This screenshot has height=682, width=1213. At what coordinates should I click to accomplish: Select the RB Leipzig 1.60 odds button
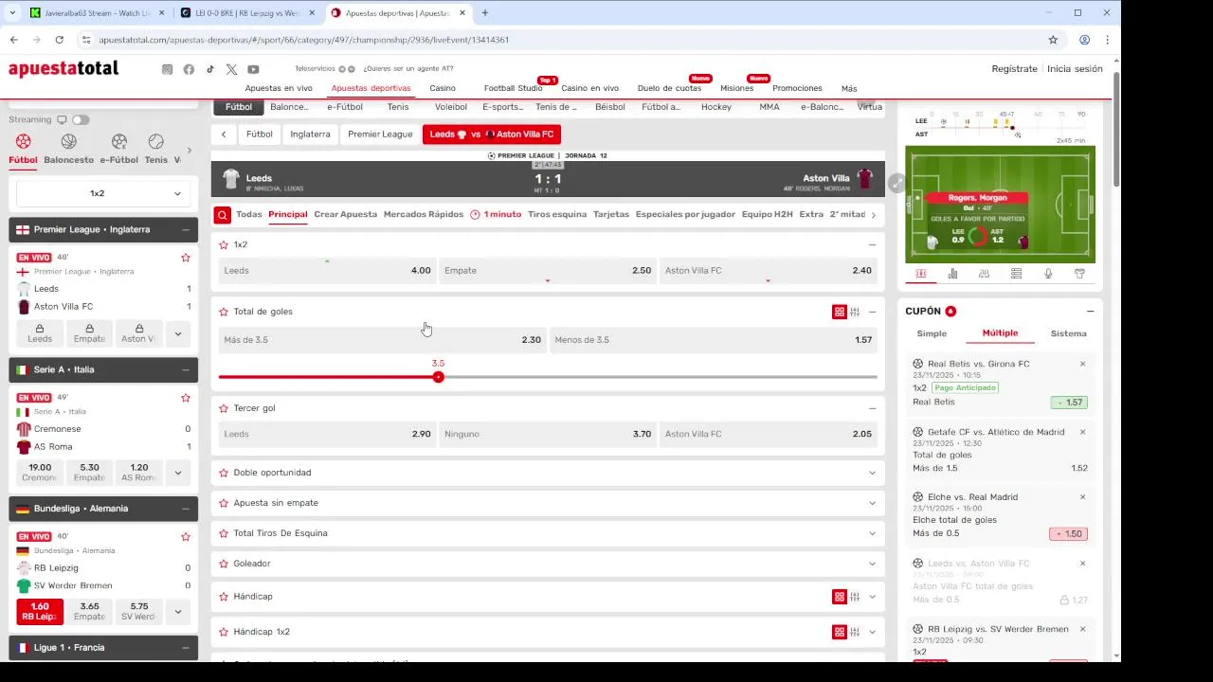coord(40,612)
